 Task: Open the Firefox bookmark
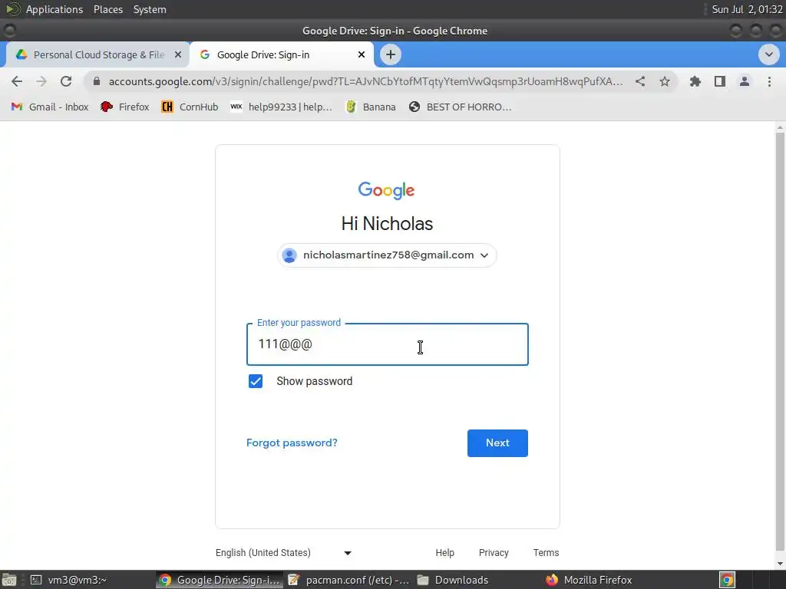pos(125,107)
